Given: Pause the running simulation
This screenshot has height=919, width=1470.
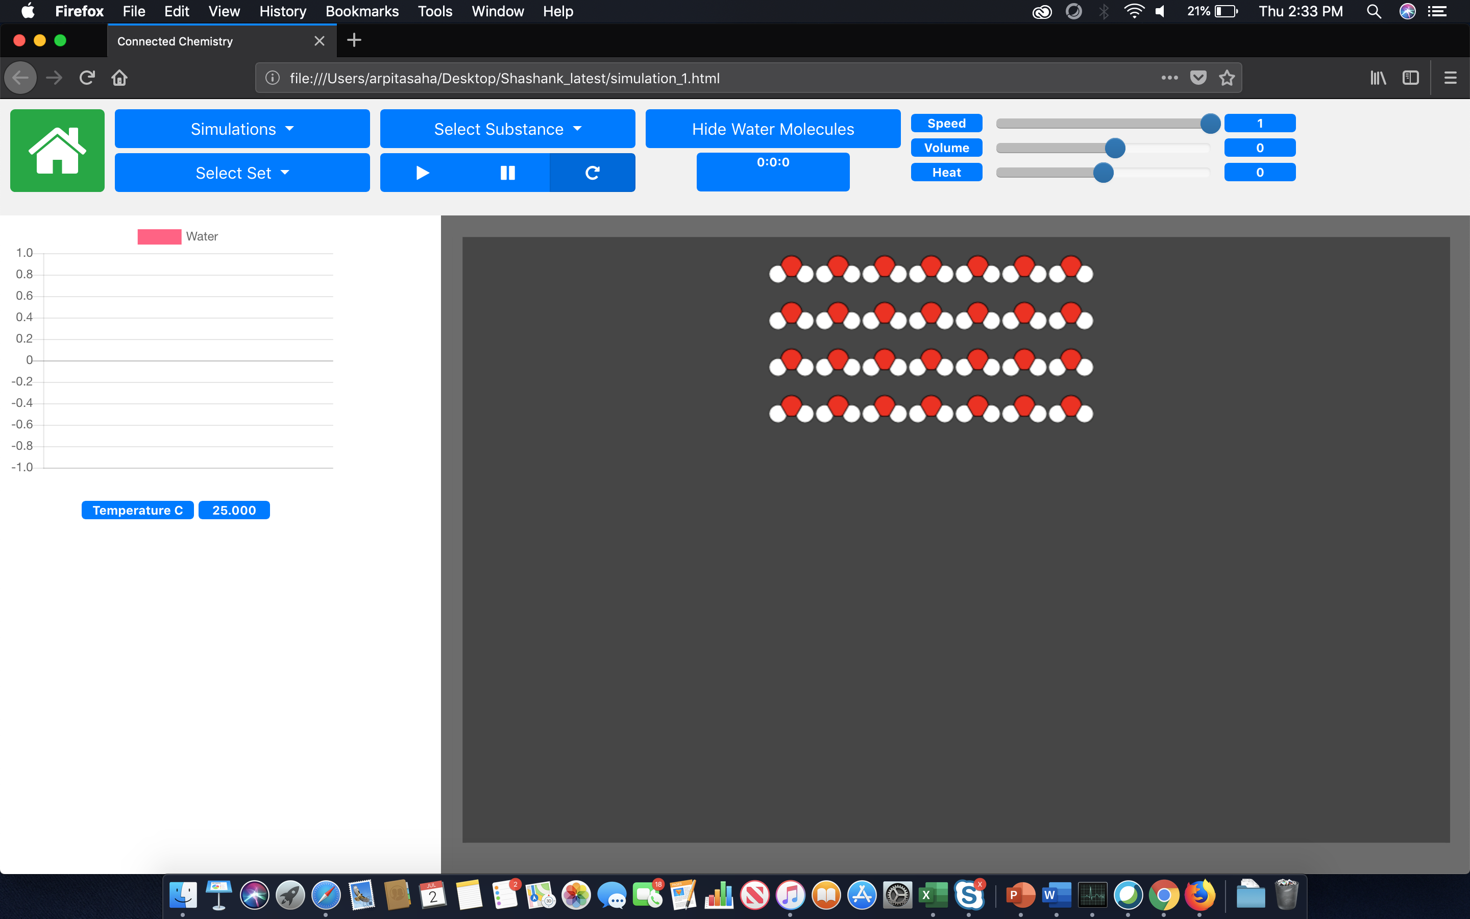Looking at the screenshot, I should (507, 173).
